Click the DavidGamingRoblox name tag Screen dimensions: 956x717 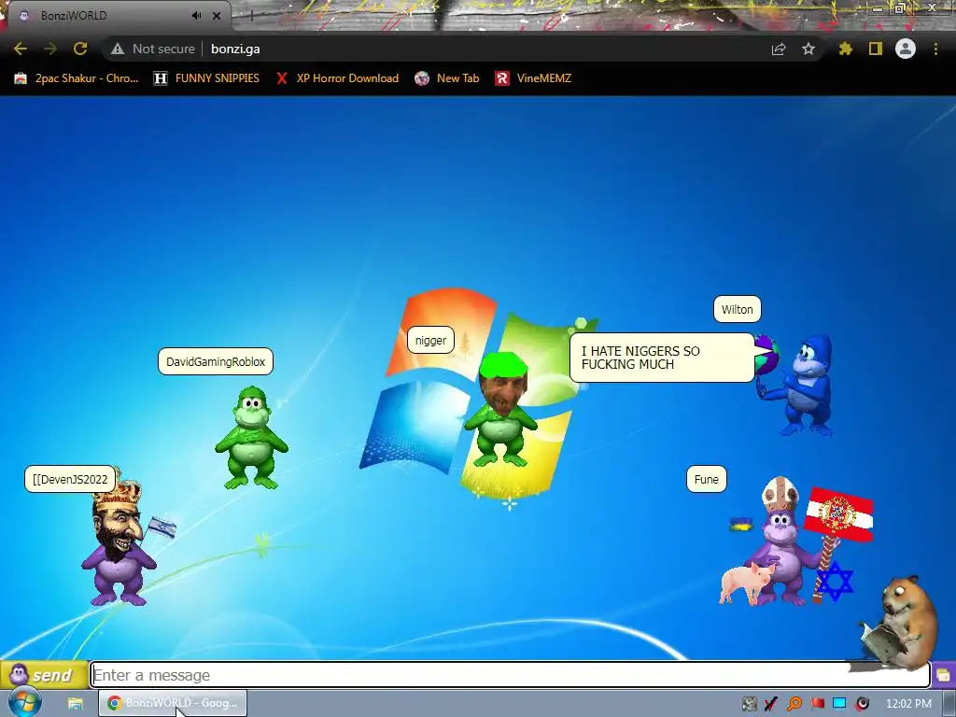tap(216, 361)
